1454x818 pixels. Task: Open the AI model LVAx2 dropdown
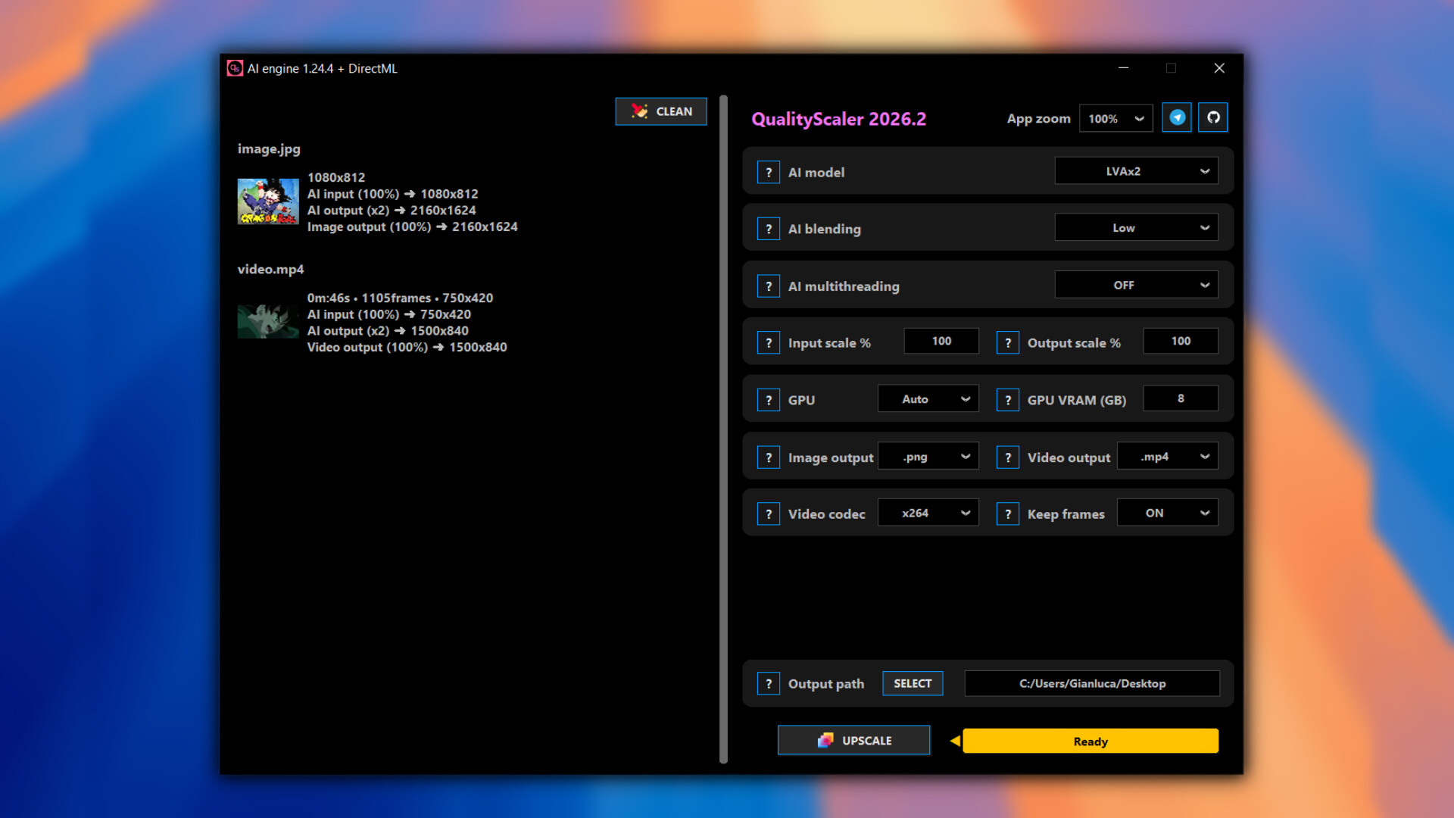point(1136,171)
